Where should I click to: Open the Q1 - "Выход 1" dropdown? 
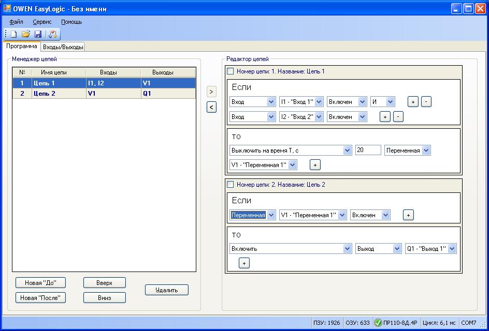click(430, 249)
